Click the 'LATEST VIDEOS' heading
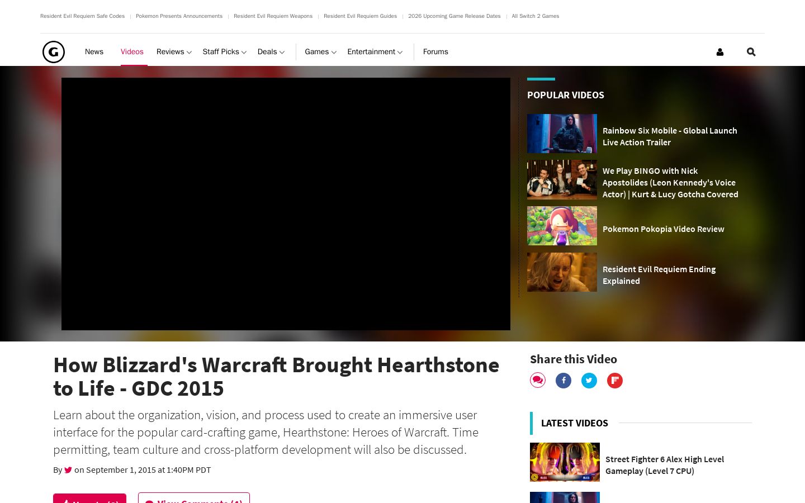This screenshot has height=503, width=805. [x=575, y=423]
